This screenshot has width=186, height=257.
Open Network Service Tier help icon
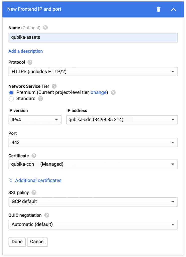(x=54, y=86)
